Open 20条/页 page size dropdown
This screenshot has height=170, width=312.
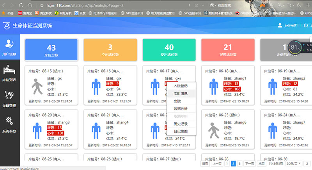(x=294, y=164)
